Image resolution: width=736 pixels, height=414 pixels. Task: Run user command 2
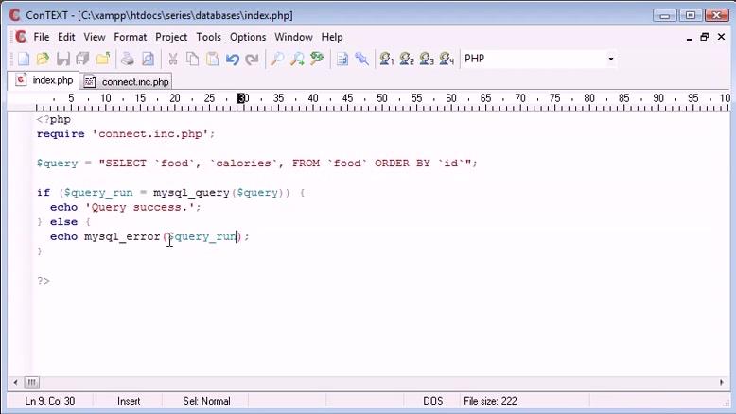click(407, 60)
